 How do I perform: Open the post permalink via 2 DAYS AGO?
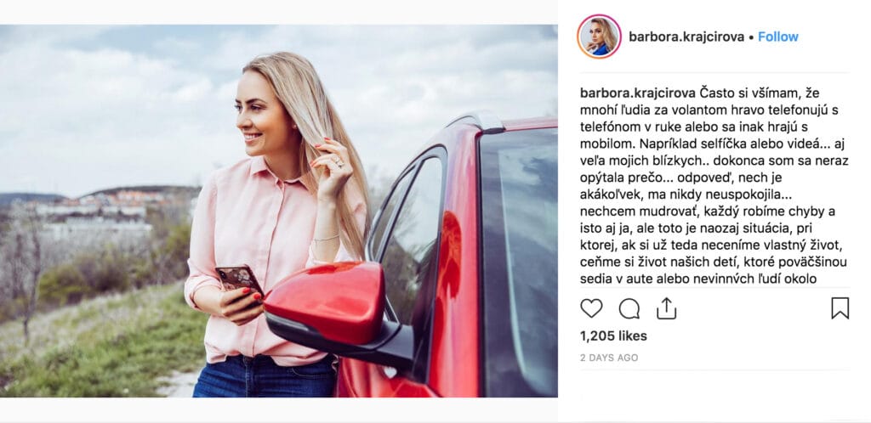coord(609,358)
